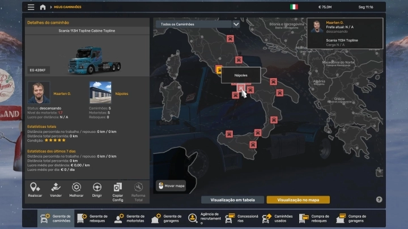Click the MEUS CAMINHÕES breadcrumb

[67, 7]
